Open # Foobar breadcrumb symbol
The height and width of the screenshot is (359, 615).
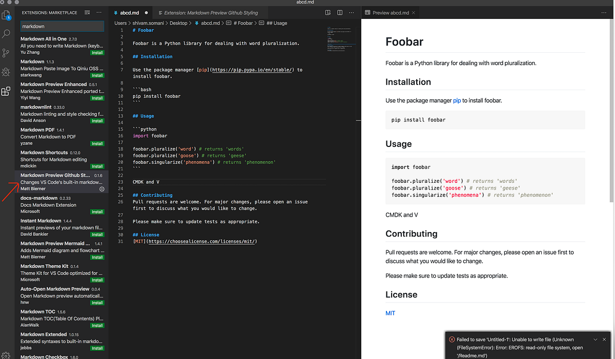[x=243, y=23]
